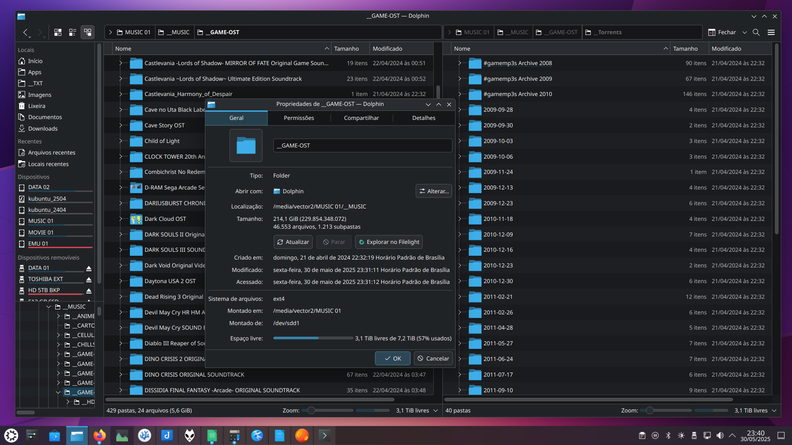The width and height of the screenshot is (792, 445).
Task: Expand #gamemp3s Archive 2008 folder
Action: point(459,63)
